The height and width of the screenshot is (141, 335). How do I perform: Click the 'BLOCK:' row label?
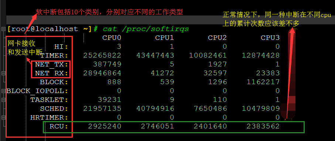[x=54, y=82]
